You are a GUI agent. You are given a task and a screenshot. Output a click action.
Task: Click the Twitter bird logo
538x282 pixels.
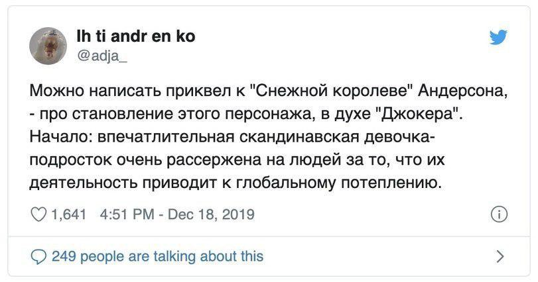[498, 37]
